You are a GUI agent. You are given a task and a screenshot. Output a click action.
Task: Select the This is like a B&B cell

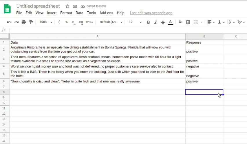pyautogui.click(x=98, y=74)
